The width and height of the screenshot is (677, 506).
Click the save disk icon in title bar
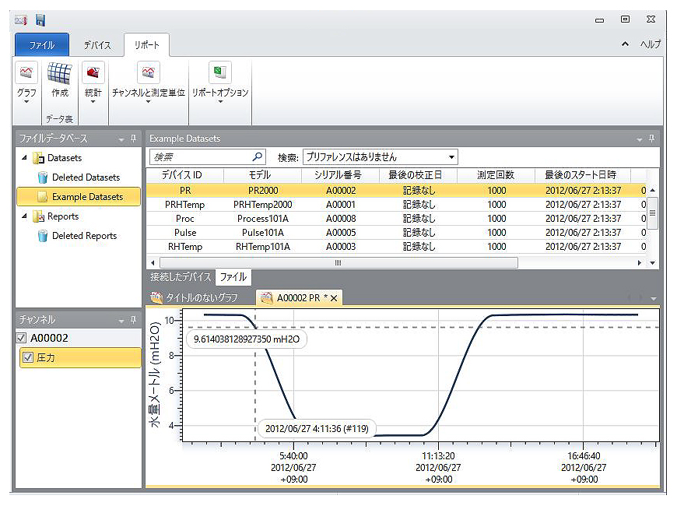(x=40, y=19)
